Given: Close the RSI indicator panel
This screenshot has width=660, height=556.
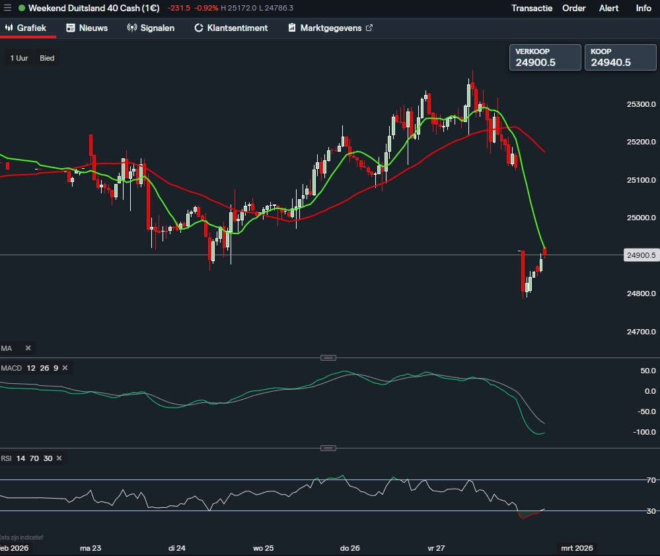Looking at the screenshot, I should click(59, 458).
